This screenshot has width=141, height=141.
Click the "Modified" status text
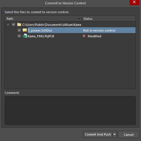(x=94, y=36)
